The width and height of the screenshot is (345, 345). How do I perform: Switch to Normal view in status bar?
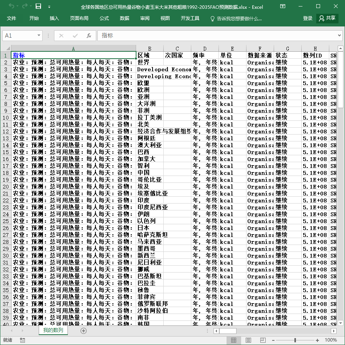pos(234,340)
